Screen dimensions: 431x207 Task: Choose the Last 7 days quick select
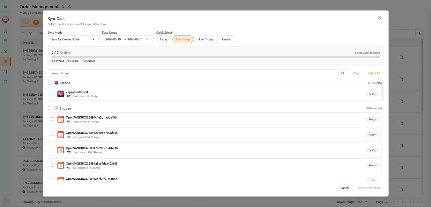(206, 39)
